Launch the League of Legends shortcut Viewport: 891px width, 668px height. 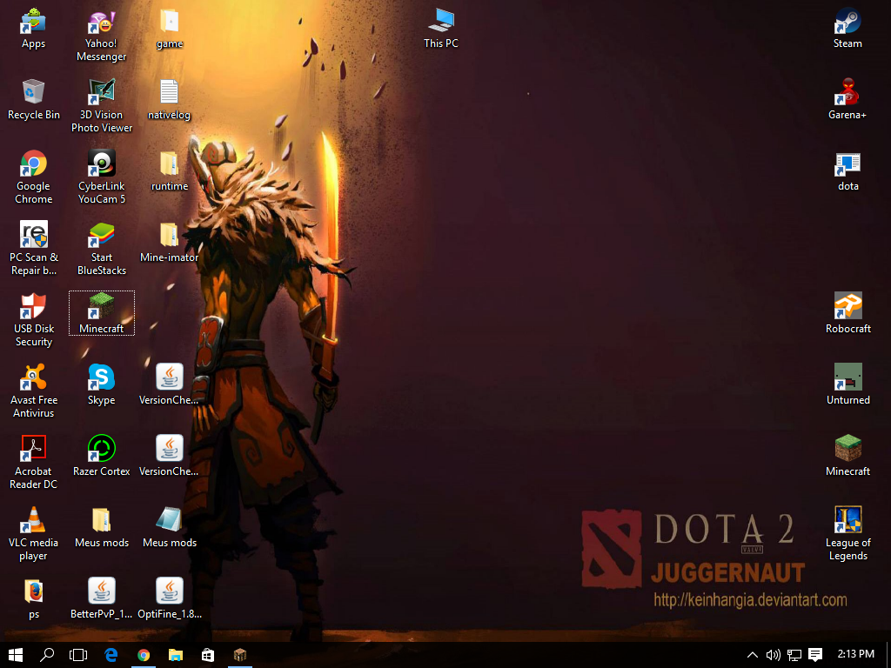point(847,535)
